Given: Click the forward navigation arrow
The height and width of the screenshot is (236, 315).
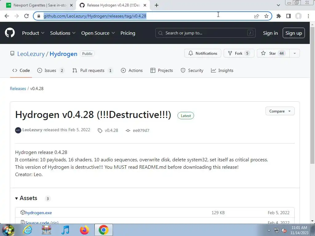Looking at the screenshot, I should (17, 16).
